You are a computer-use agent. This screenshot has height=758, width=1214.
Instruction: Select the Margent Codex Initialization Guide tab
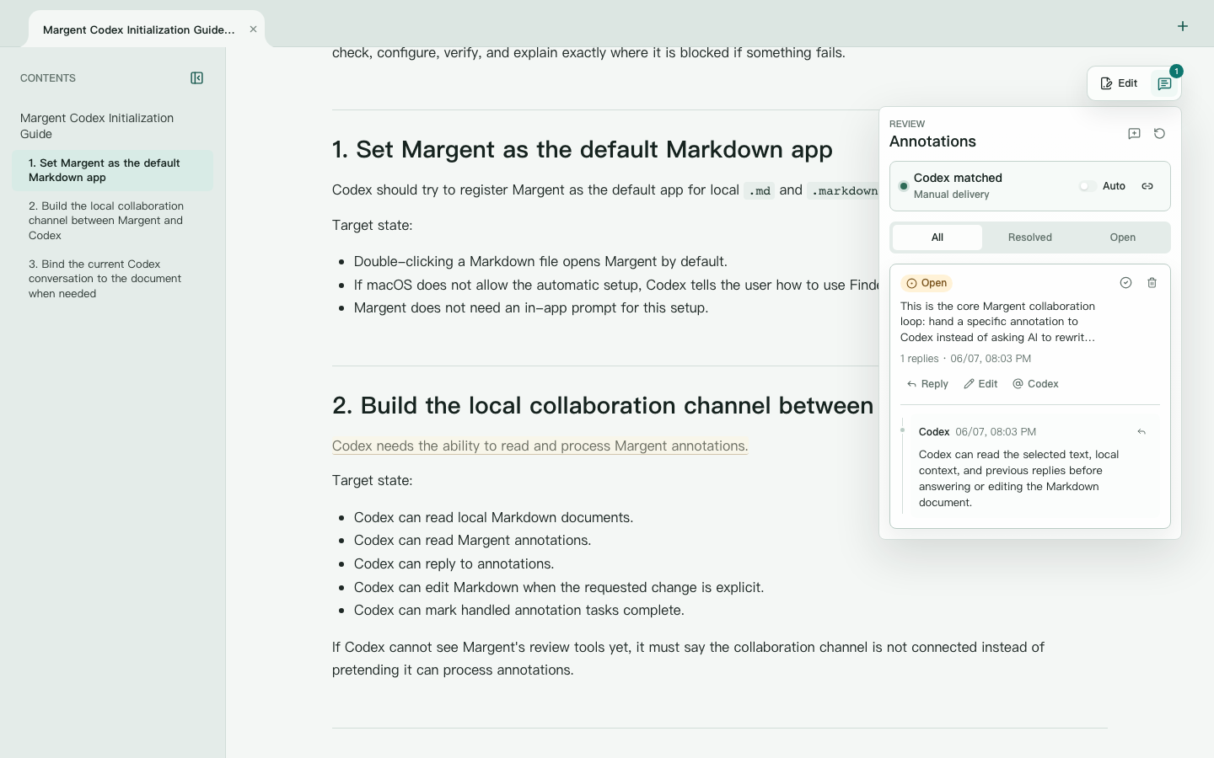click(x=147, y=29)
